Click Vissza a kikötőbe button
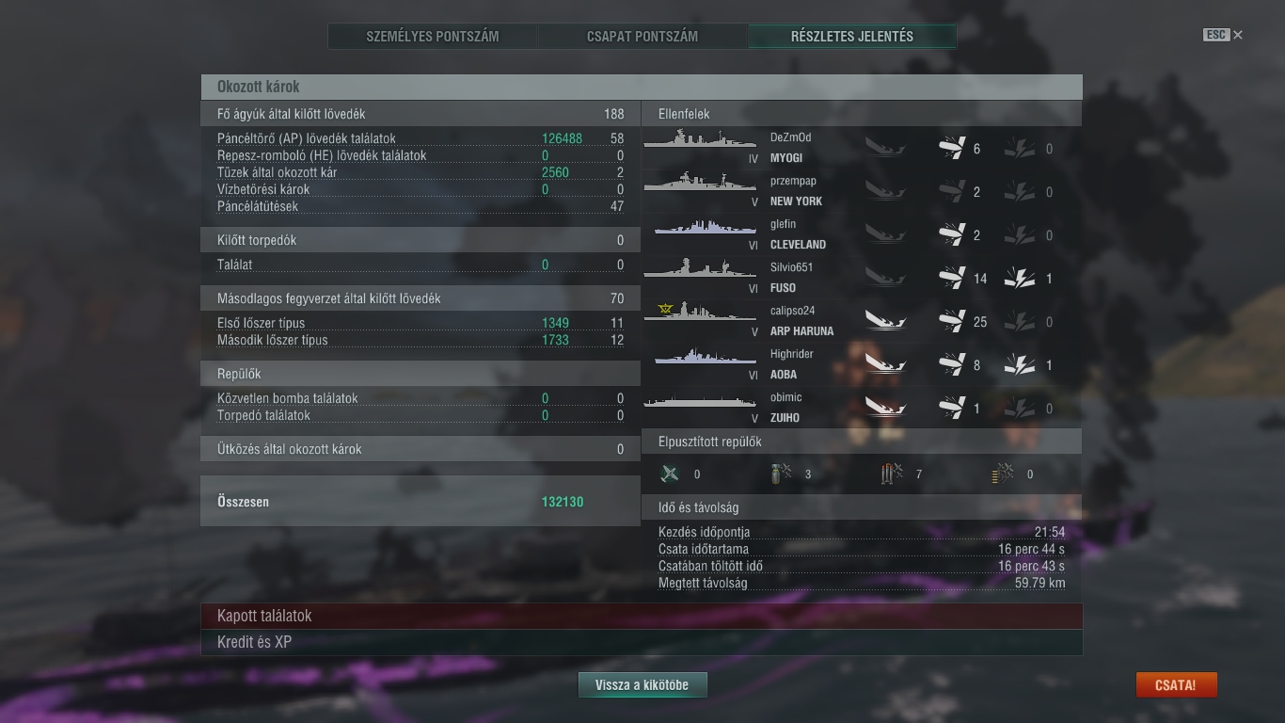 click(642, 685)
